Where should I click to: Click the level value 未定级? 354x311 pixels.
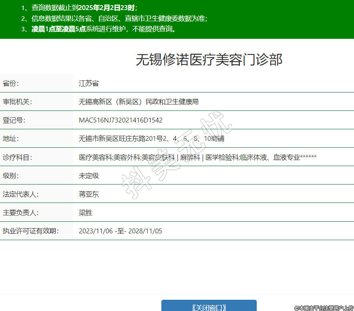point(89,176)
